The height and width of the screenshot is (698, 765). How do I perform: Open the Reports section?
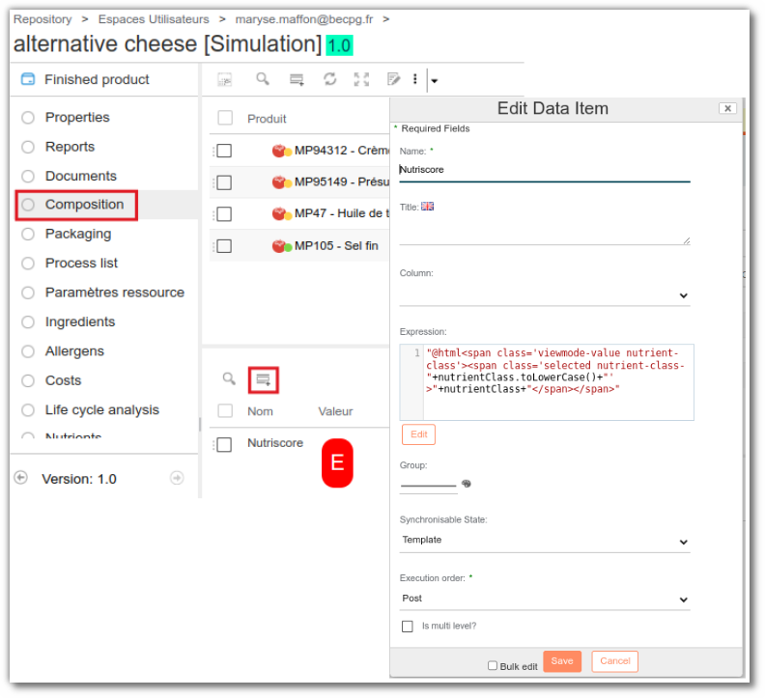[70, 147]
